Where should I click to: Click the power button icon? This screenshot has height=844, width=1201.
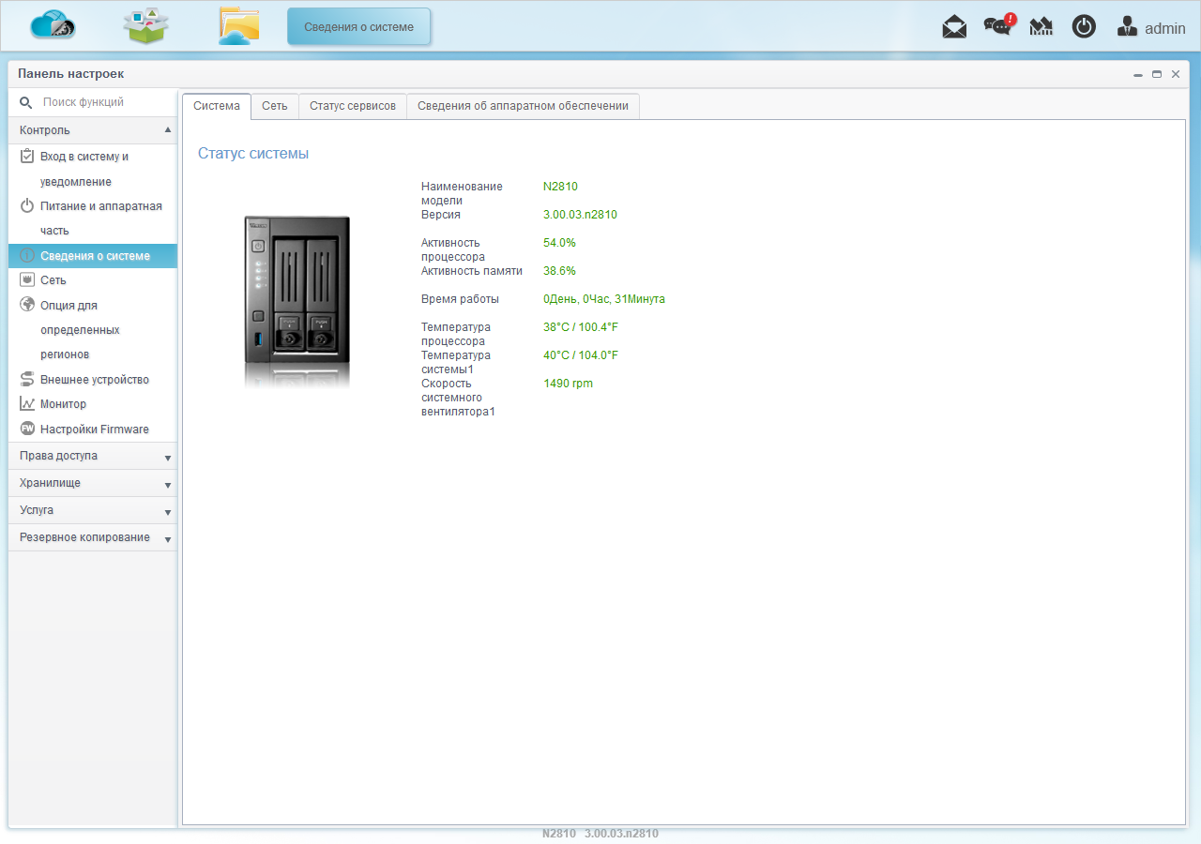point(1084,27)
